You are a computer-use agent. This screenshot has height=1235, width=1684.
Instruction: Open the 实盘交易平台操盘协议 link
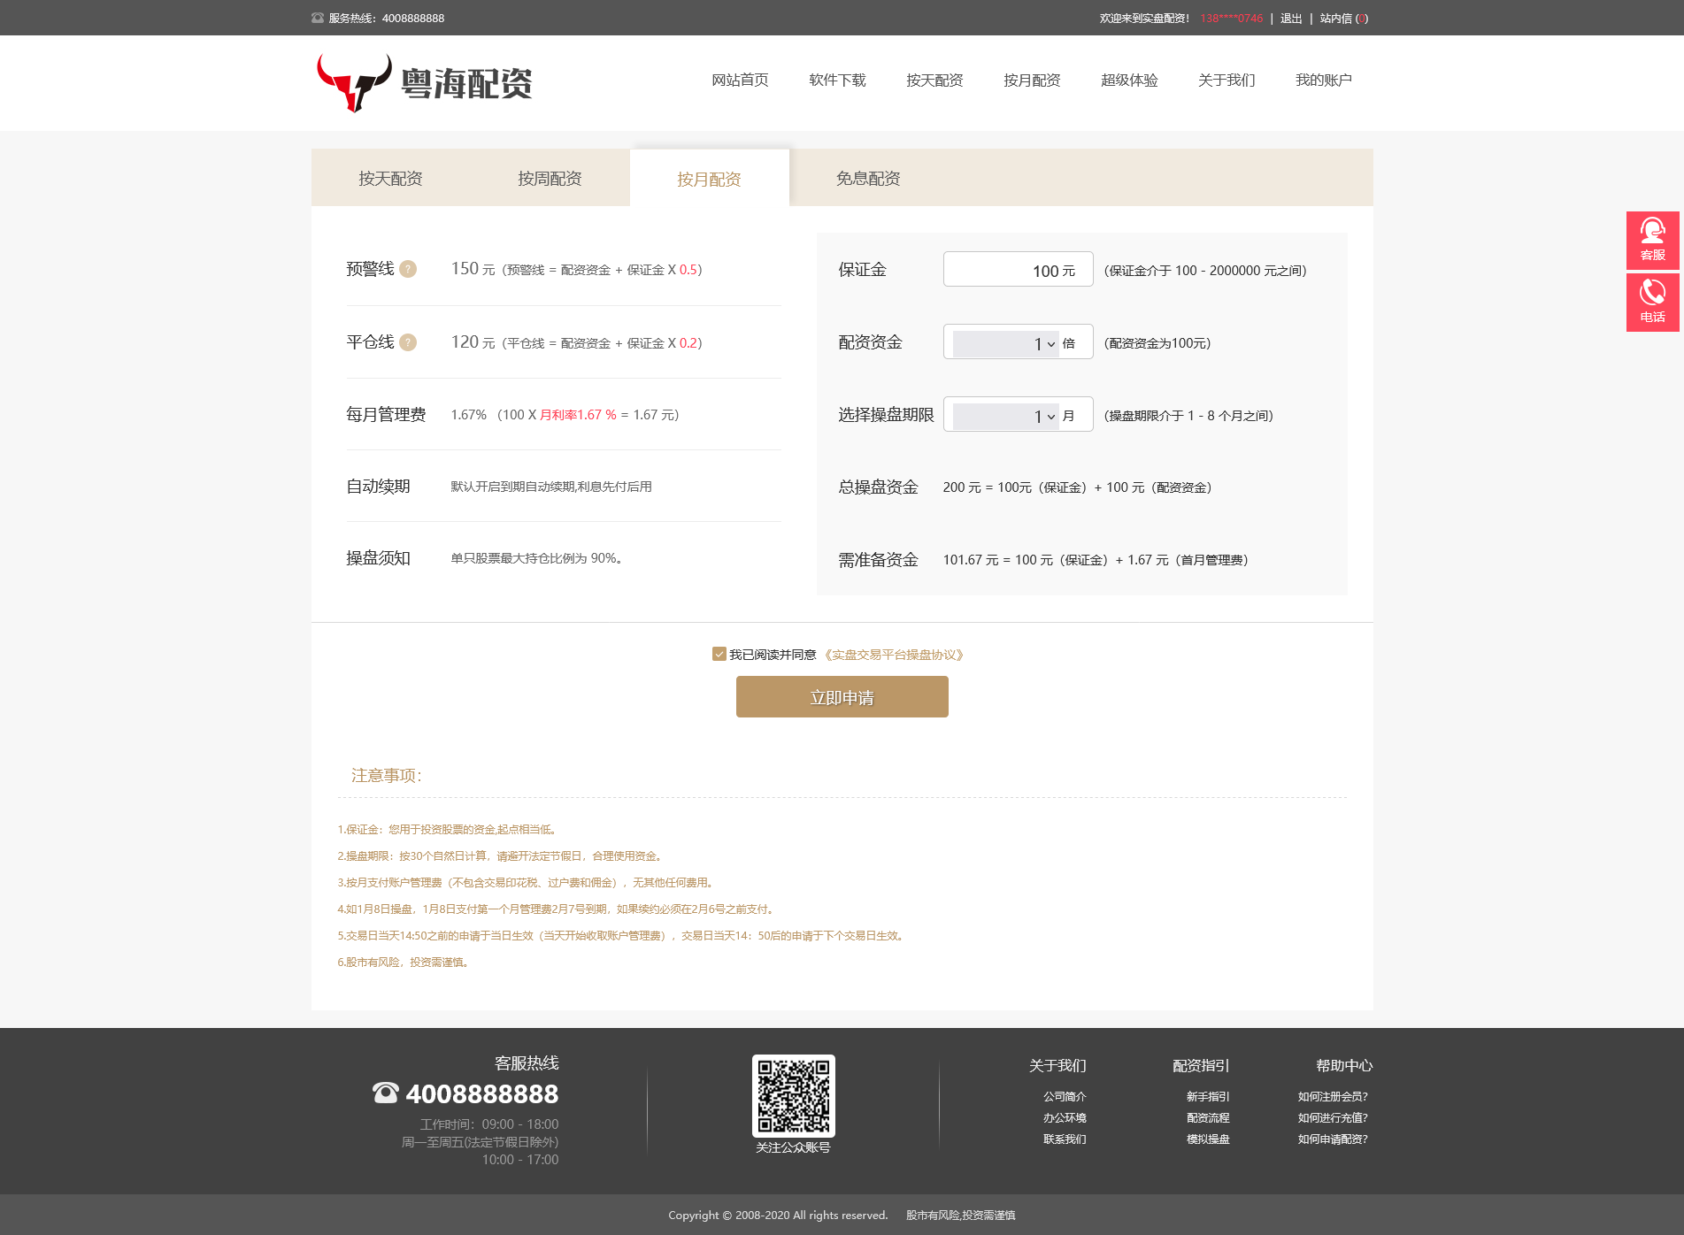(894, 655)
